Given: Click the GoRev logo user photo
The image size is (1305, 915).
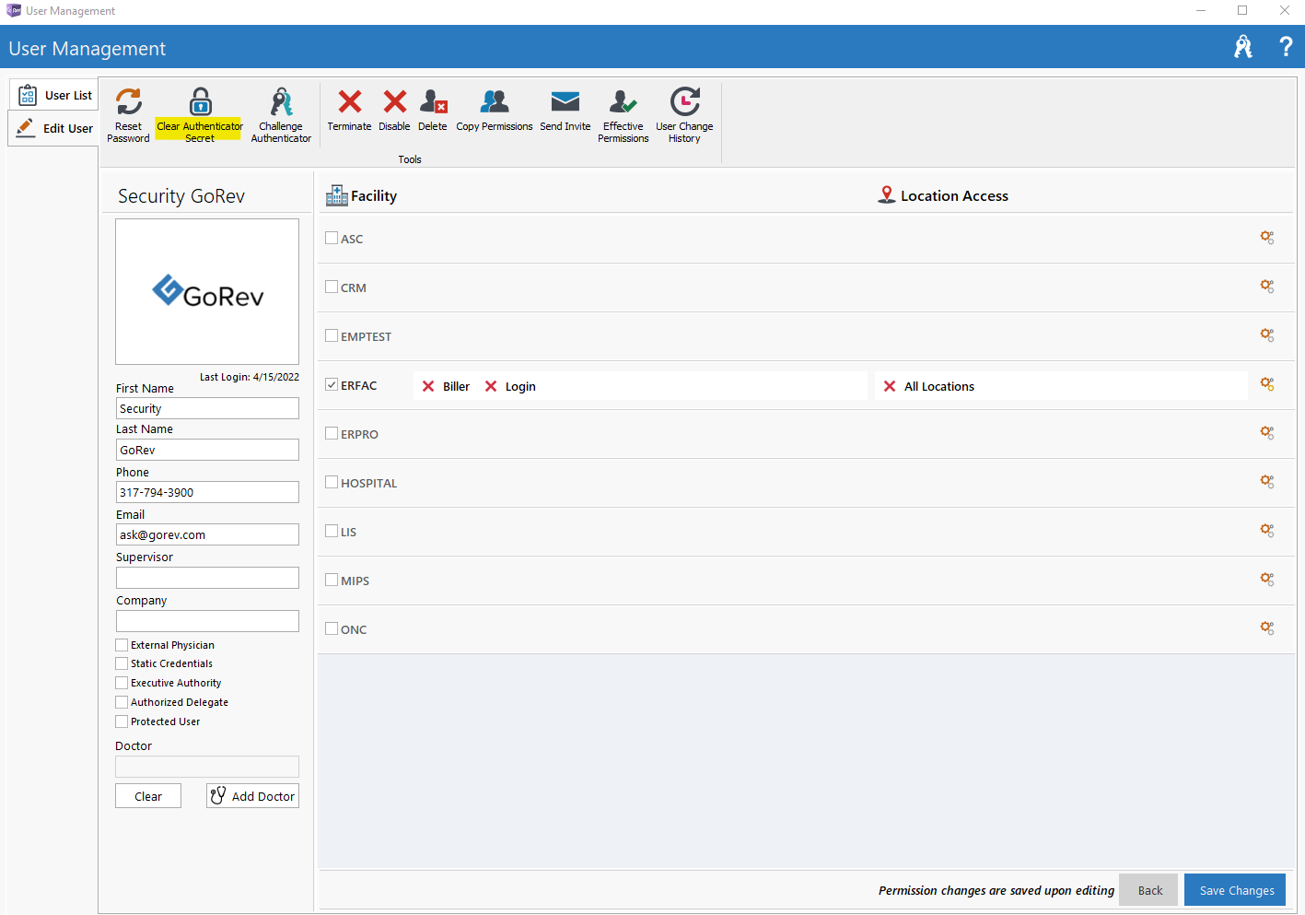Looking at the screenshot, I should click(207, 291).
